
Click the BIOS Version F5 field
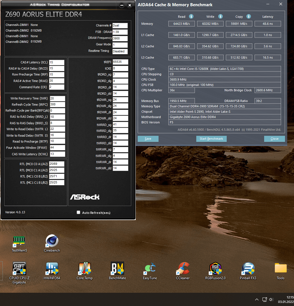[224, 122]
